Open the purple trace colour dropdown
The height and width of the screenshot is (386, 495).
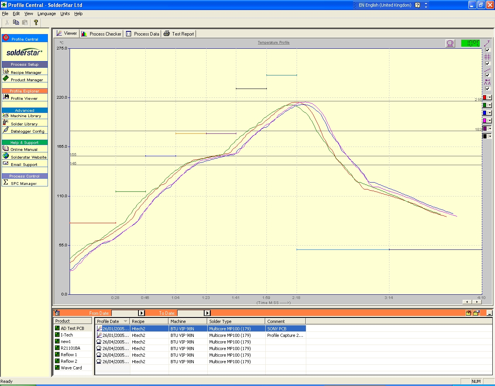[x=490, y=128]
